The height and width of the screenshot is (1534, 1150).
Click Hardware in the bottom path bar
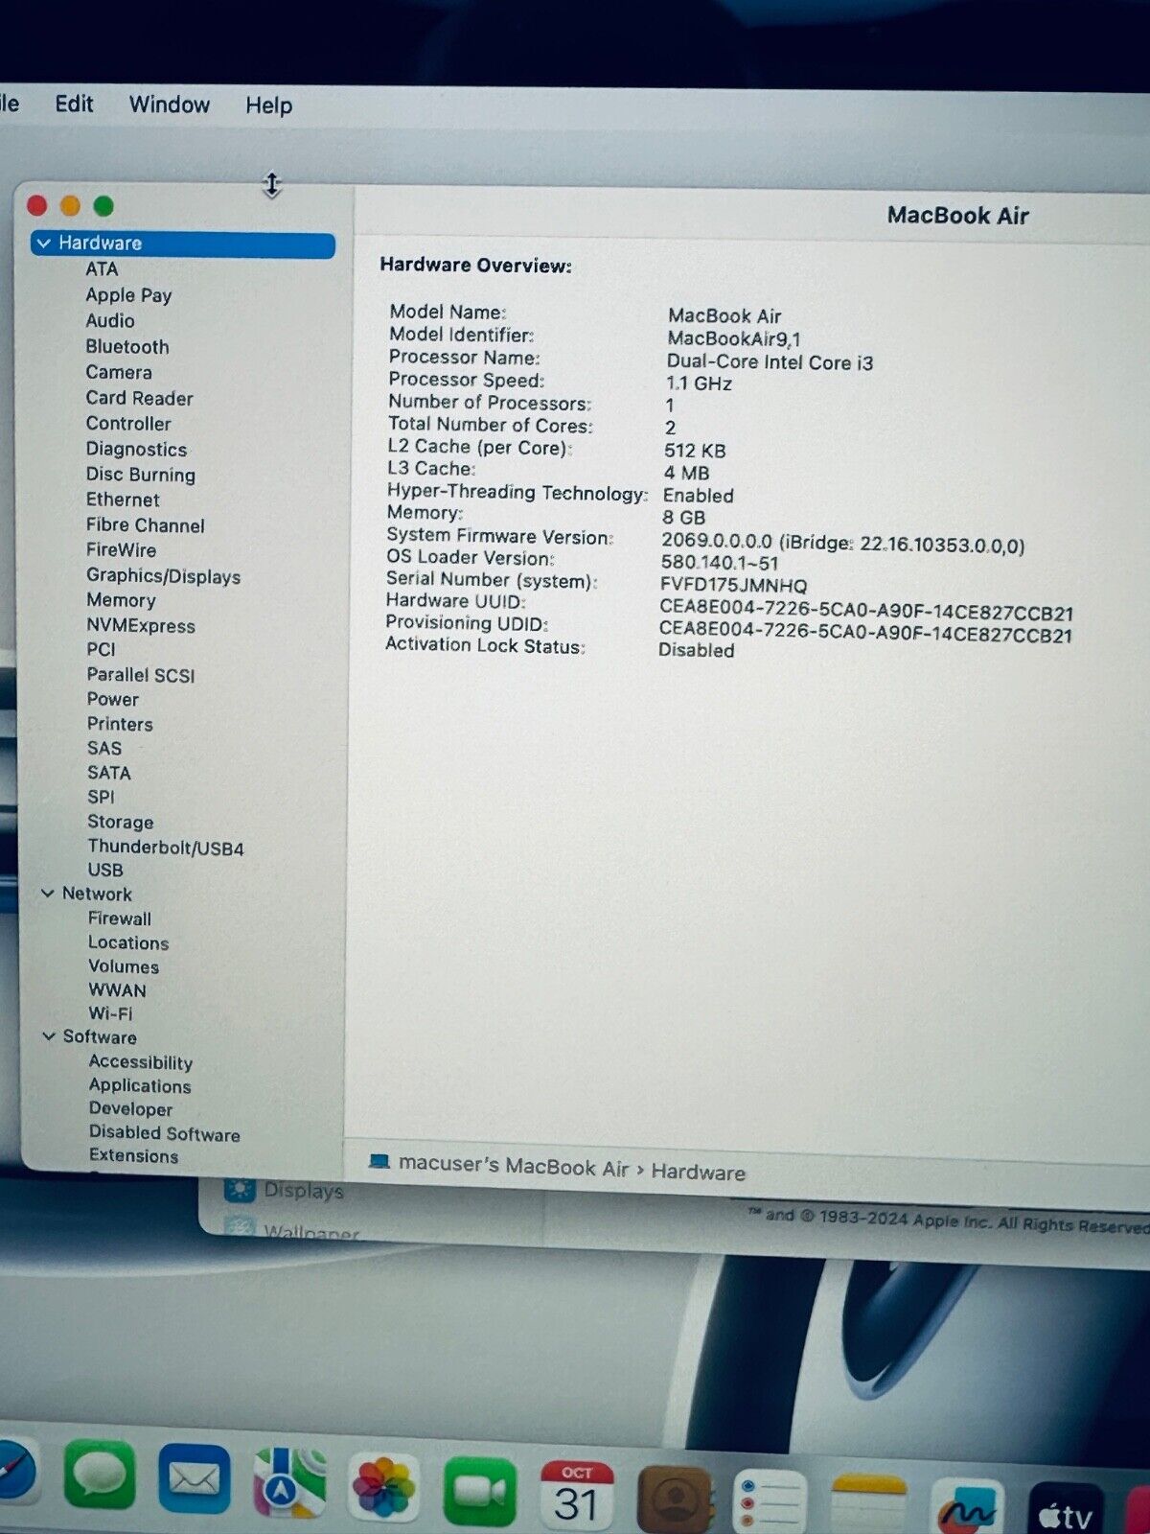(698, 1173)
